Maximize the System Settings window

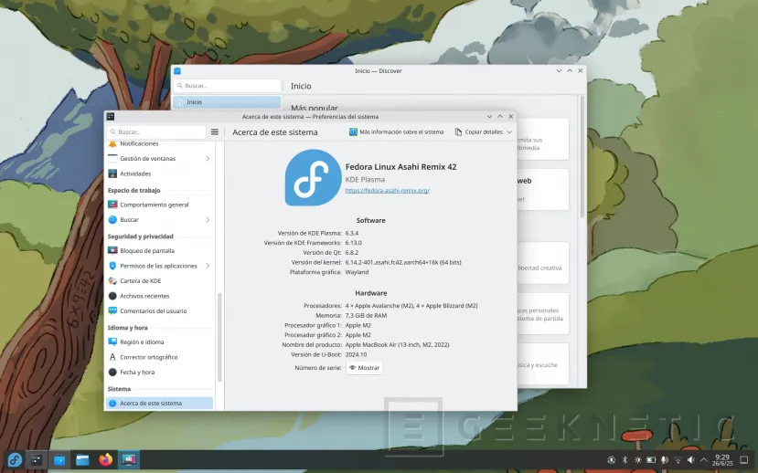pyautogui.click(x=500, y=116)
